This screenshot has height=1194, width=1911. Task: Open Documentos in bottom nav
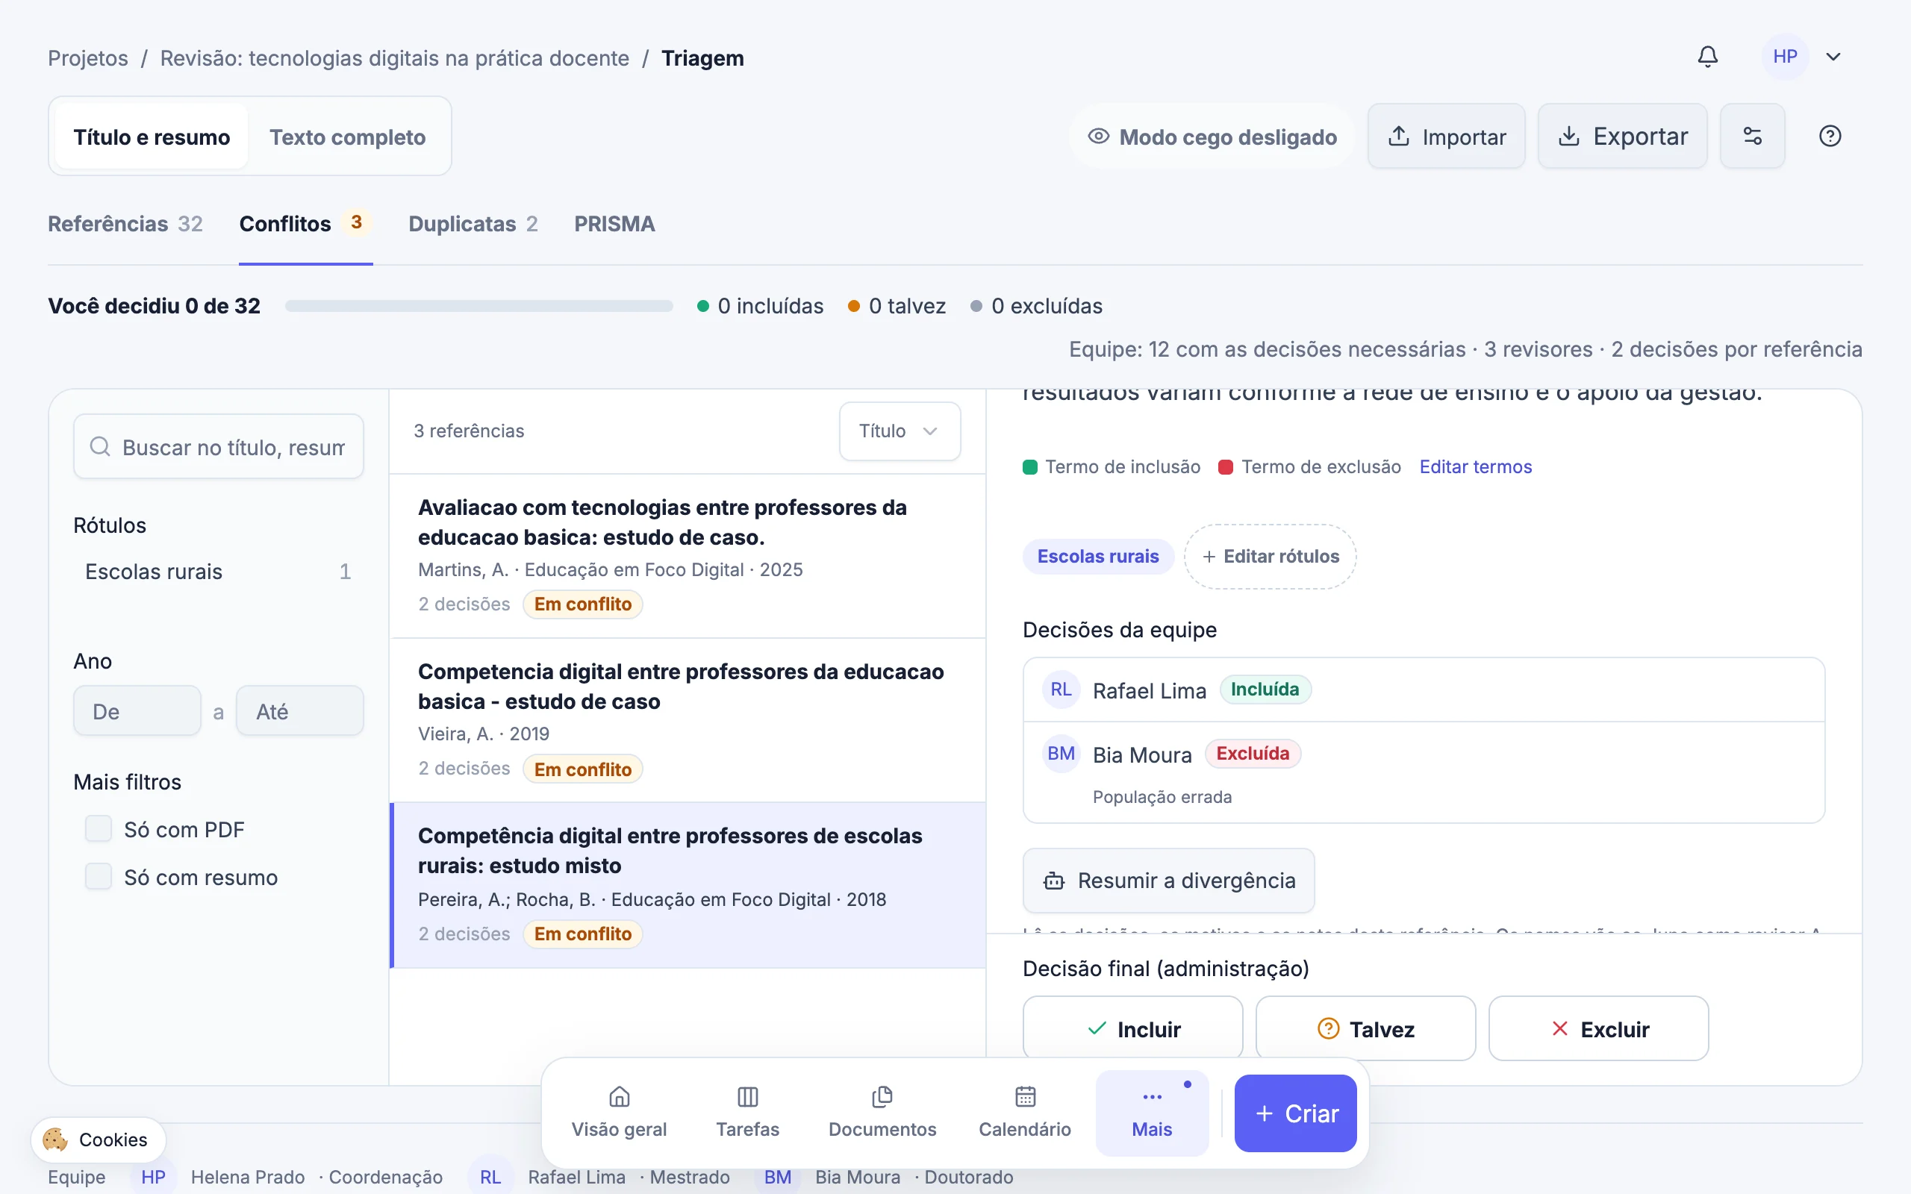click(x=882, y=1113)
